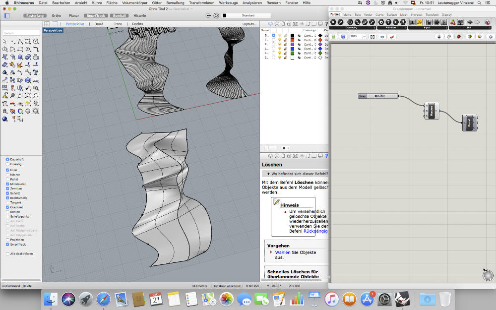
Task: Check the Alle deaktivieren box
Action: pyautogui.click(x=7, y=253)
